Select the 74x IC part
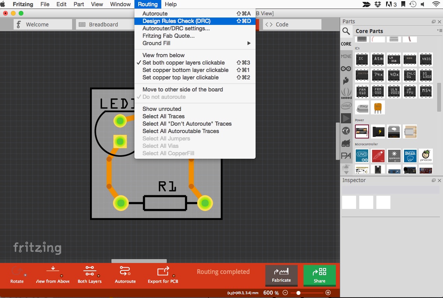 click(378, 75)
